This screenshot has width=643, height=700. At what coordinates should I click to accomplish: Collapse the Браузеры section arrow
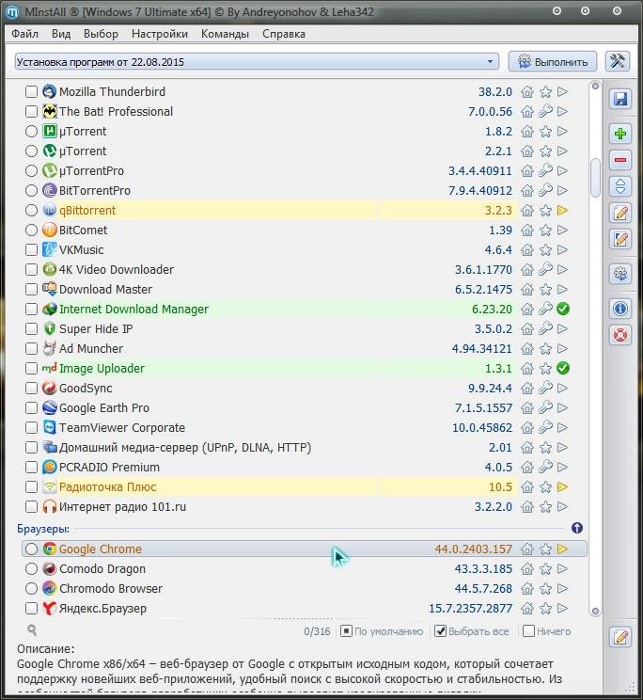[577, 528]
